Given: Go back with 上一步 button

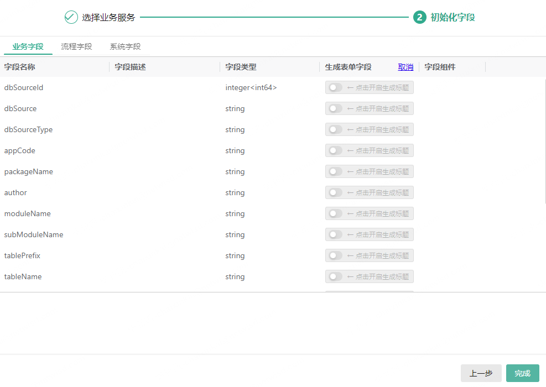Looking at the screenshot, I should [481, 373].
